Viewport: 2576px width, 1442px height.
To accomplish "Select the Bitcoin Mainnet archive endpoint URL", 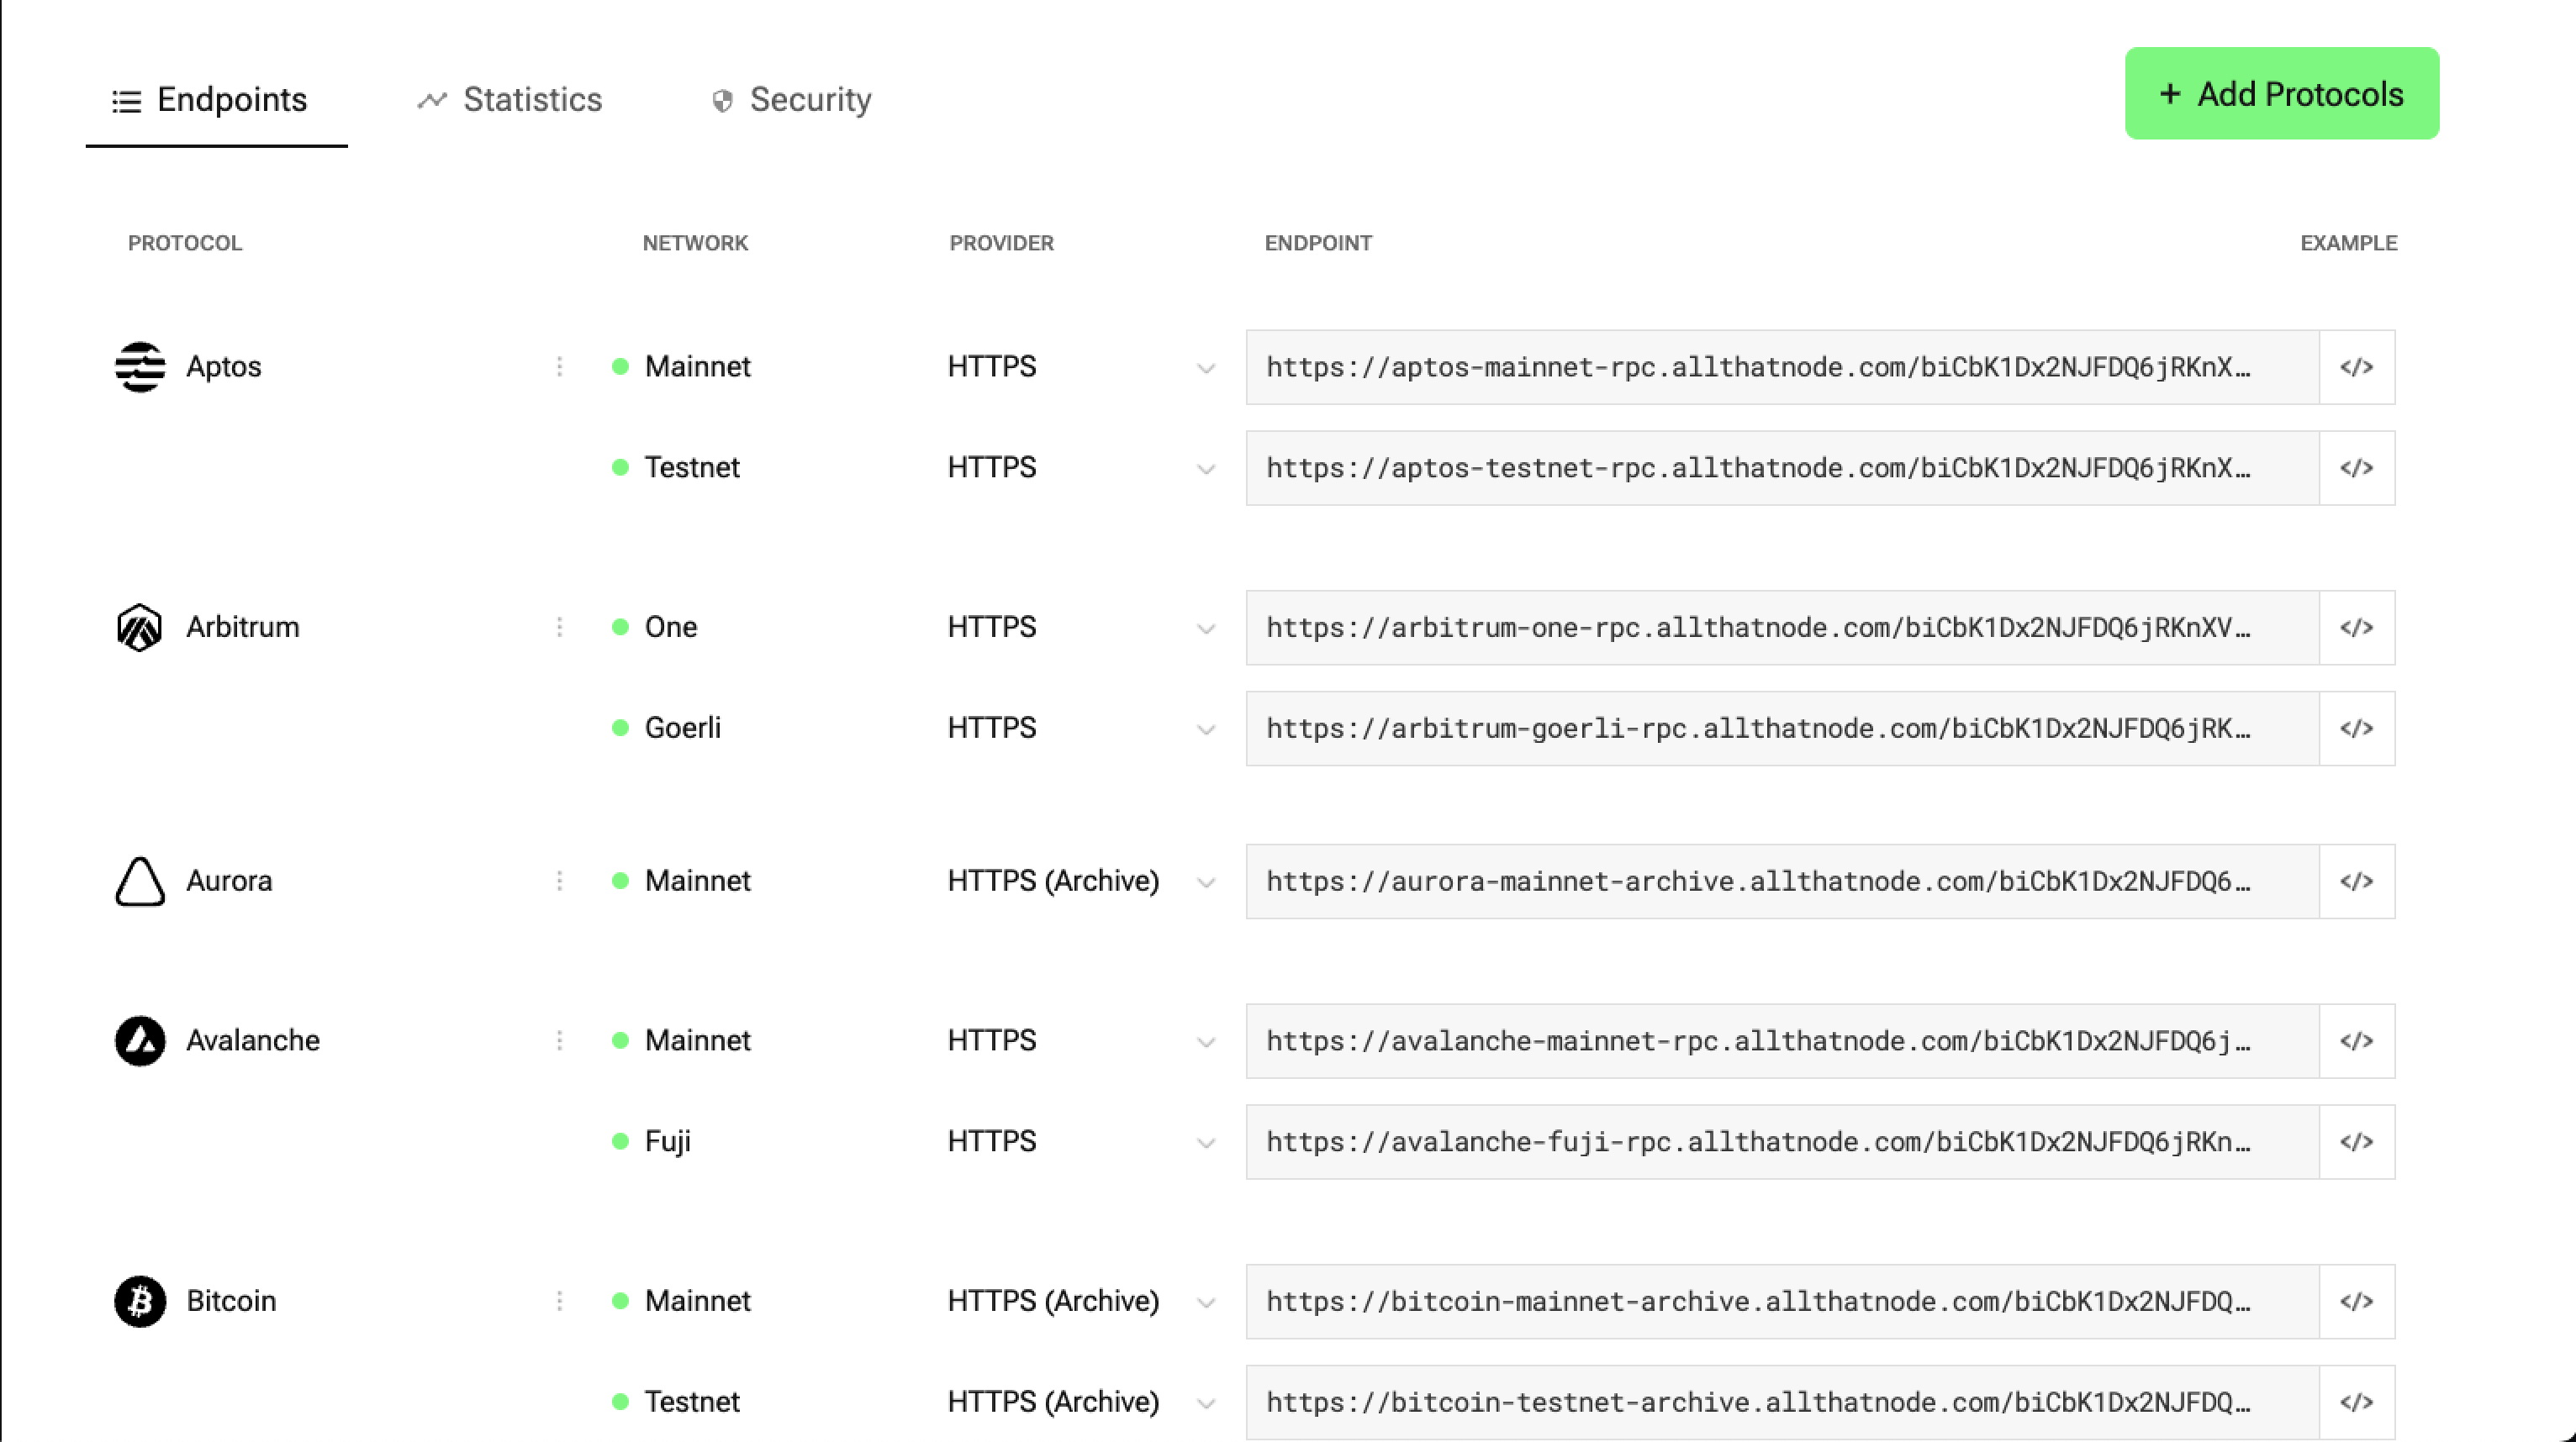I will (1782, 1303).
